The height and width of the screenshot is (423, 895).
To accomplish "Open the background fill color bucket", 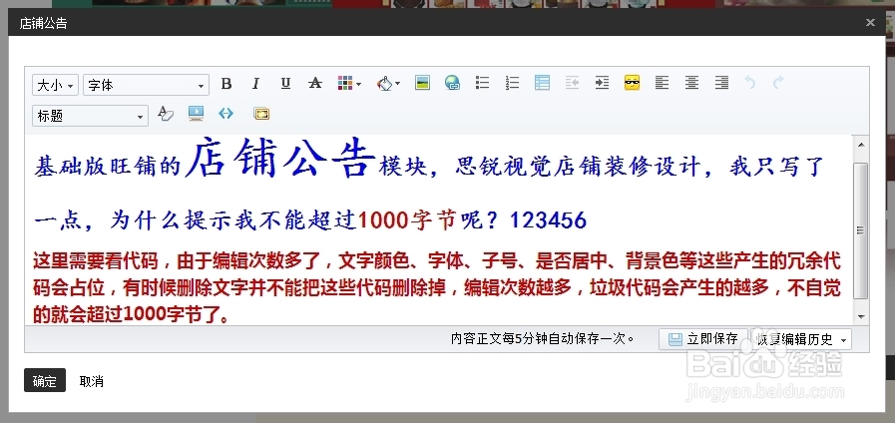I will point(388,84).
